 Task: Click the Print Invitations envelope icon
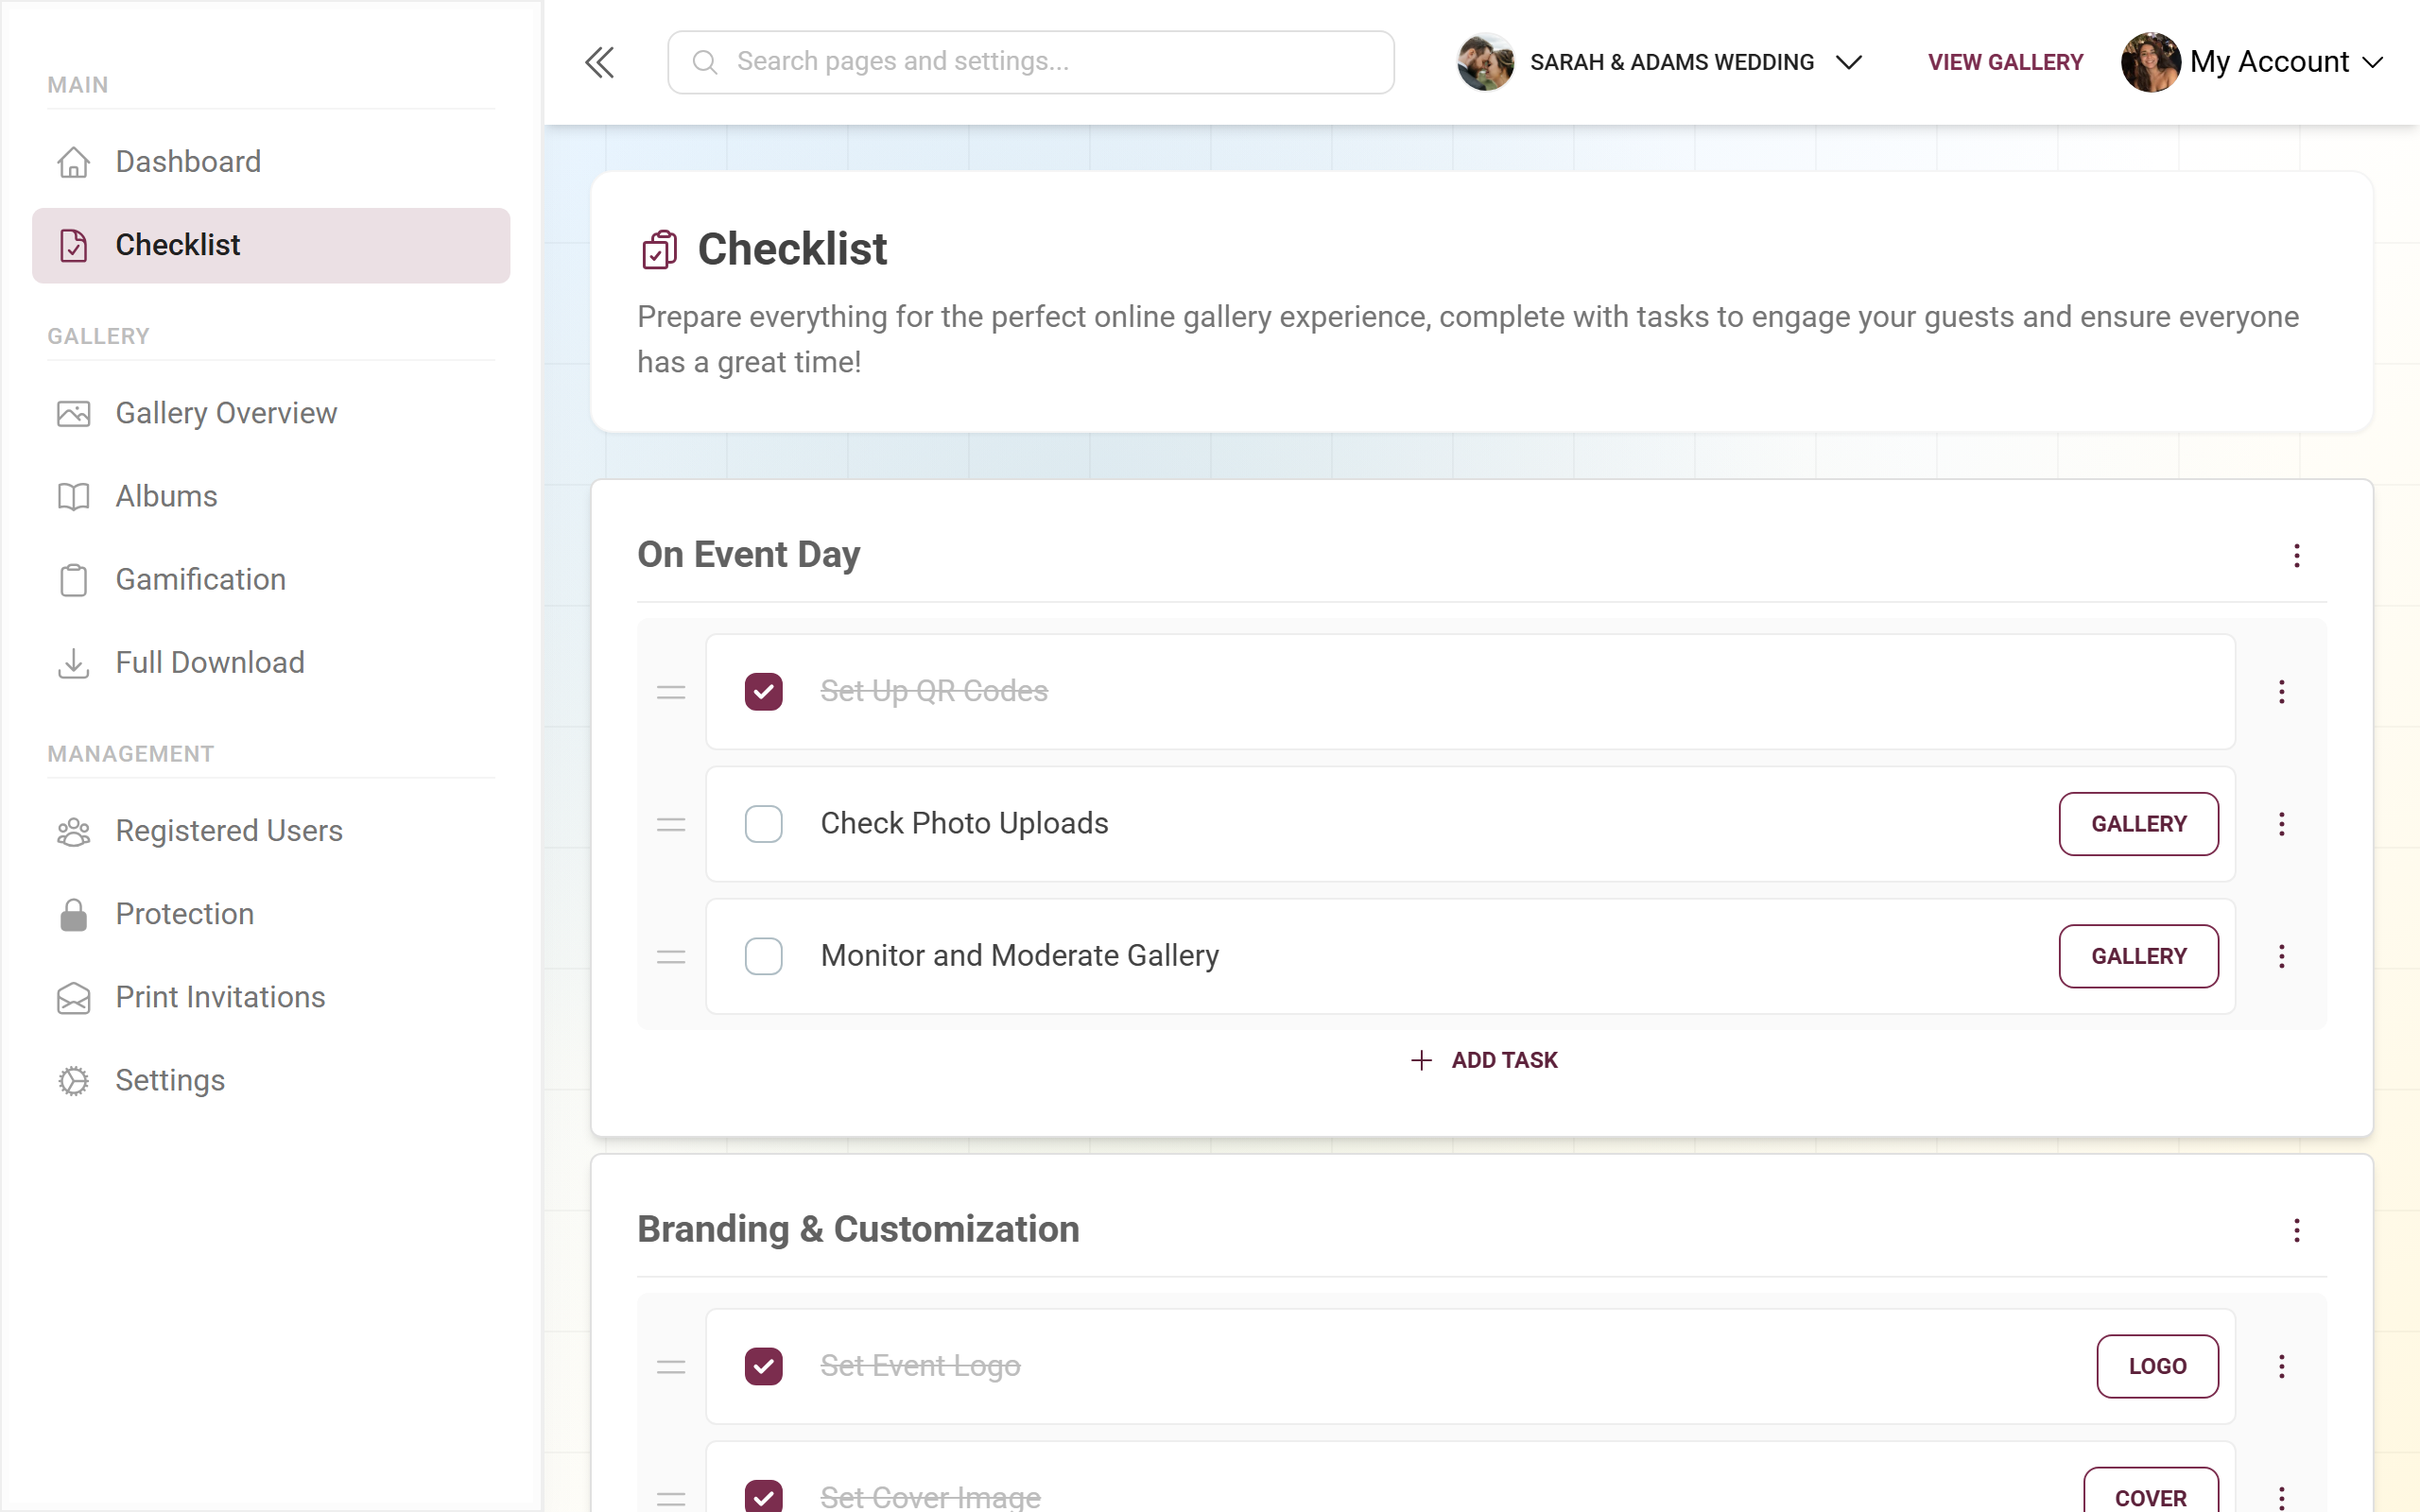click(x=73, y=998)
